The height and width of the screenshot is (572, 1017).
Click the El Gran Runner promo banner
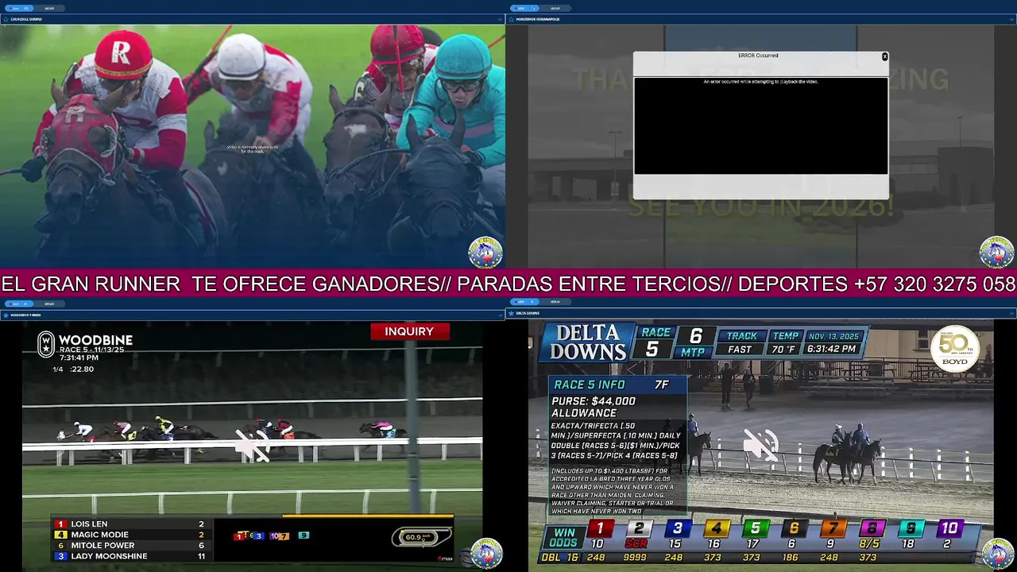pyautogui.click(x=508, y=284)
